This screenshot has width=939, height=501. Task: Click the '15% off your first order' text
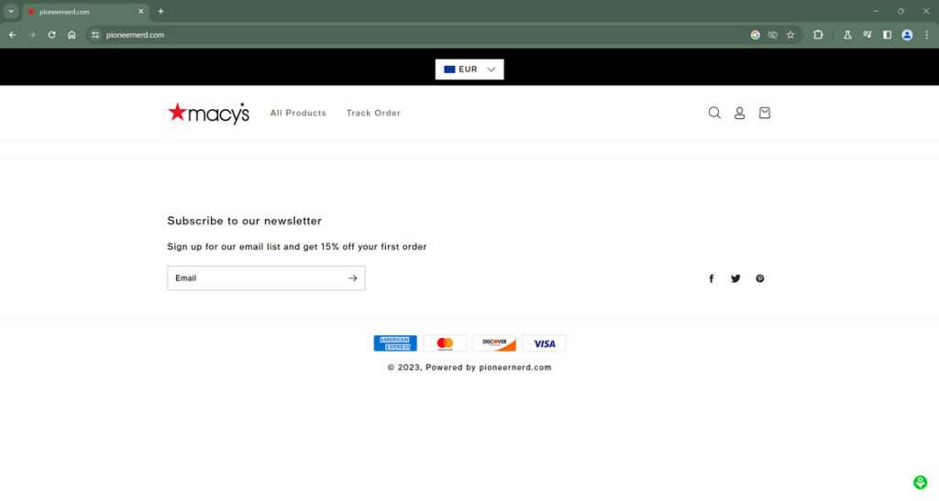point(374,246)
